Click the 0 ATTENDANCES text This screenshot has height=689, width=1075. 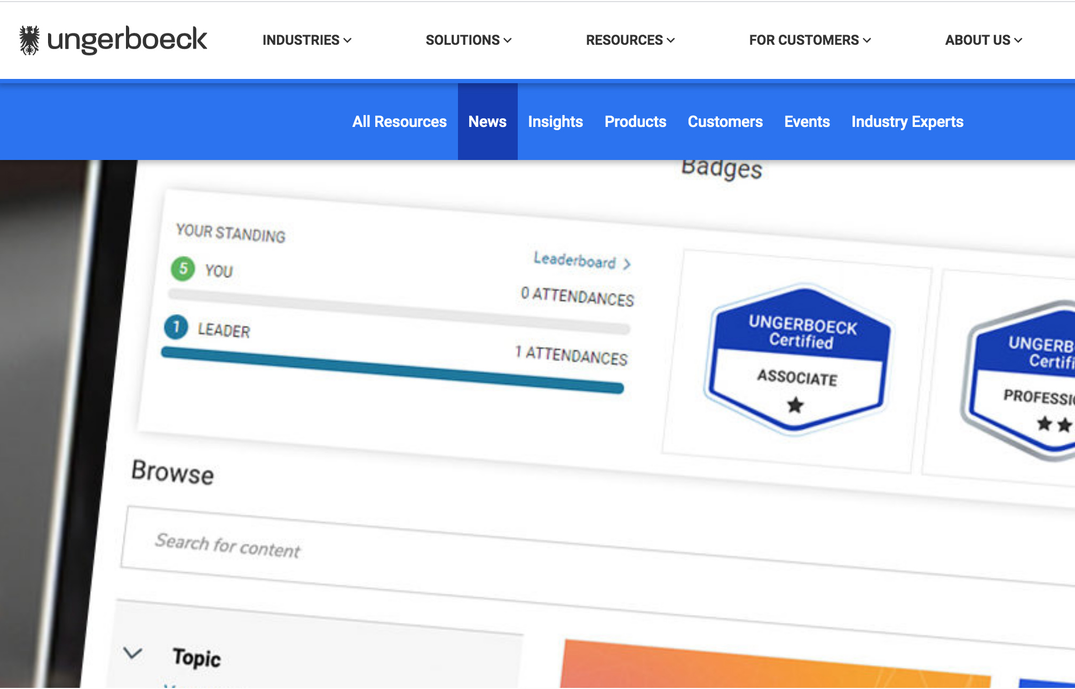pos(578,295)
